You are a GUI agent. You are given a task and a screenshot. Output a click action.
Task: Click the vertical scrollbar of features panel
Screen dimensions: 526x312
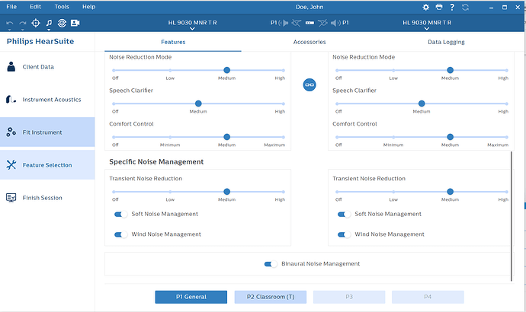[x=512, y=216]
